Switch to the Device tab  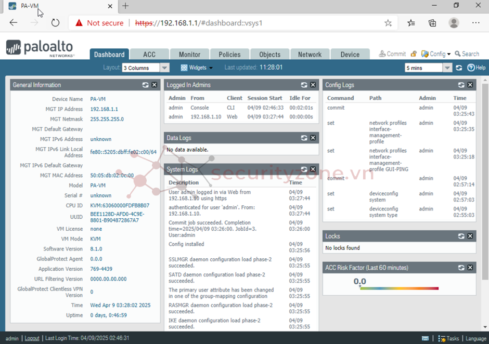tap(350, 54)
